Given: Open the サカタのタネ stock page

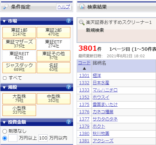Looking at the screenshot, I should tap(105, 119).
